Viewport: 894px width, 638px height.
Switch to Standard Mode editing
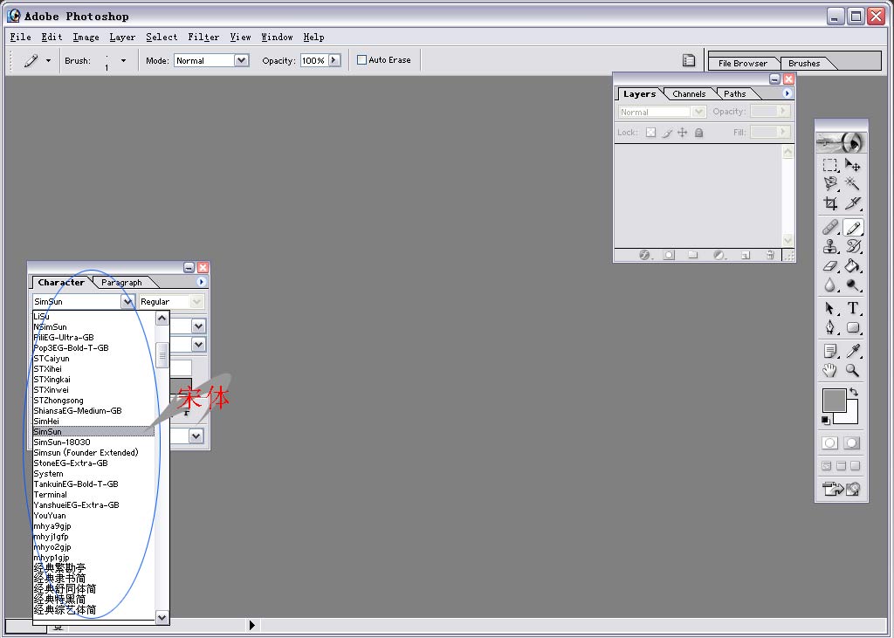point(830,443)
